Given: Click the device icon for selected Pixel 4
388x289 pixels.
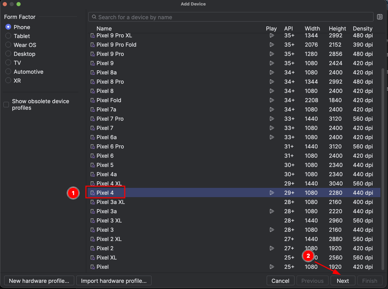Looking at the screenshot, I should pyautogui.click(x=93, y=193).
